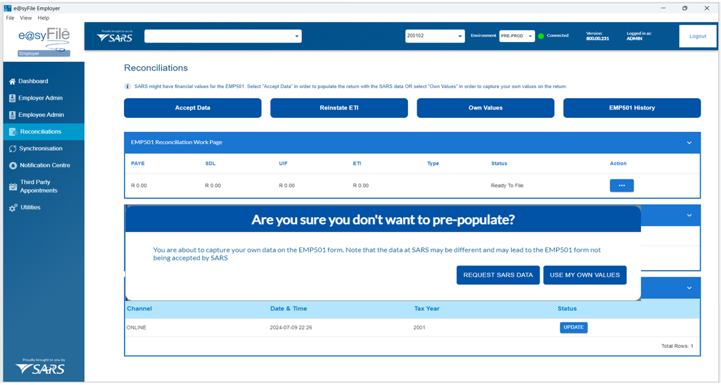Open the three-dots Action button
The image size is (721, 385).
(x=622, y=185)
